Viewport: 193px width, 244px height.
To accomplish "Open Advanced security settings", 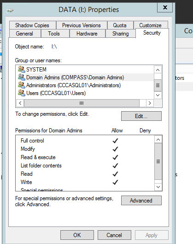I will [x=141, y=201].
